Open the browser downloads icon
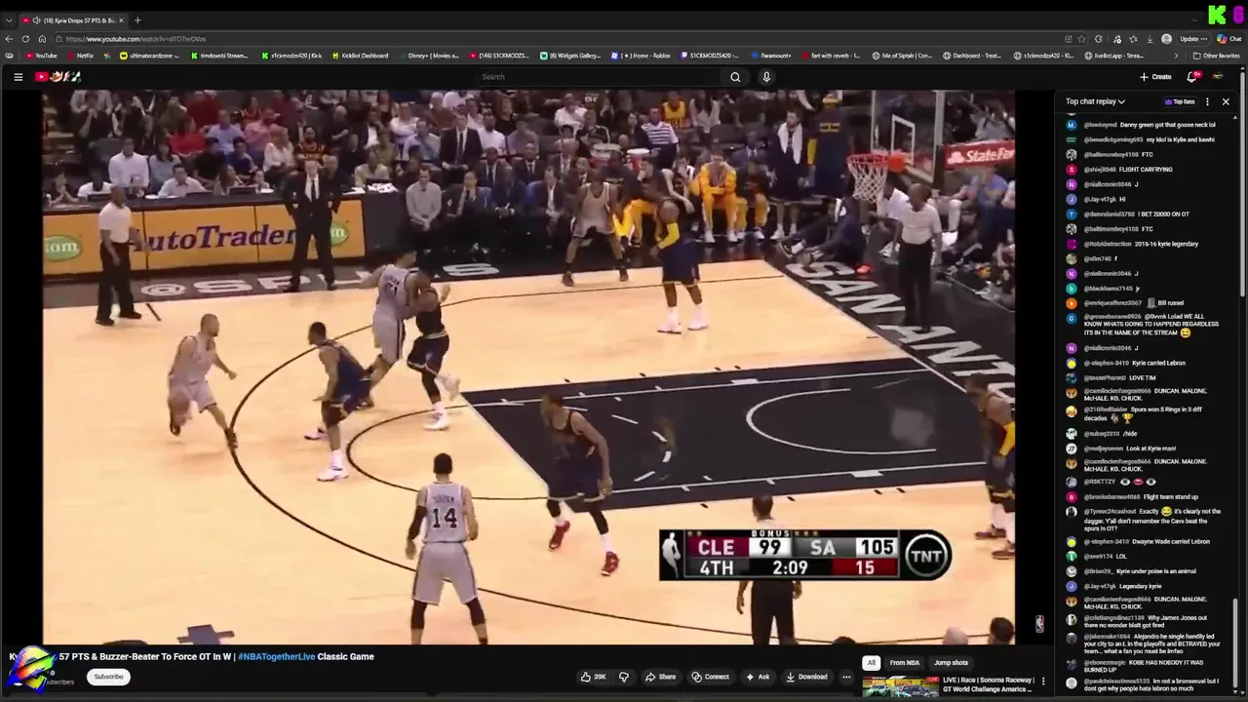 1150,39
